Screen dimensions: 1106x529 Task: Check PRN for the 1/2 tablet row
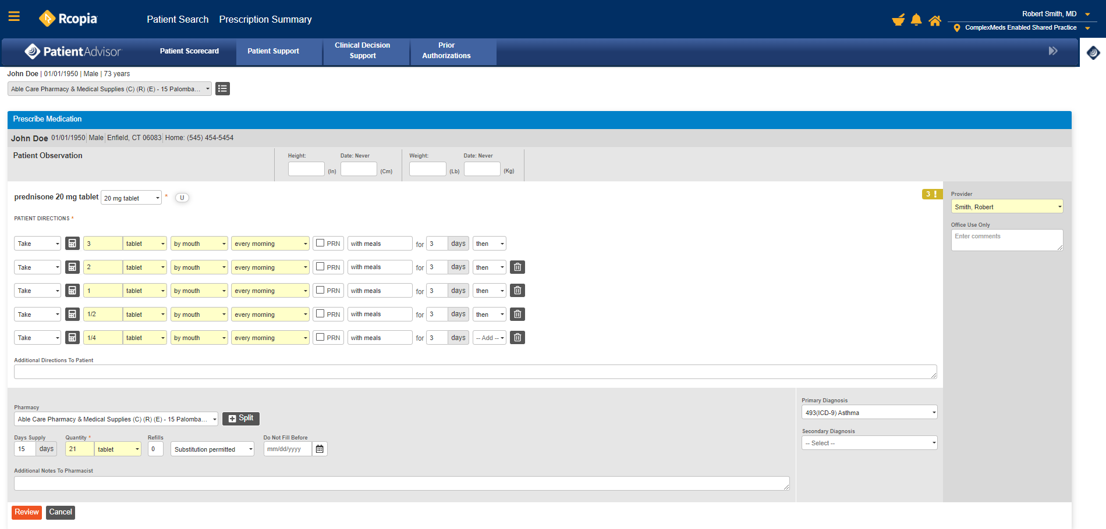point(320,314)
